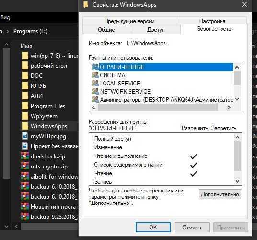Click the Список содержимого папки allow checkmark
Viewport: 257px width, 240px height.
(194, 165)
